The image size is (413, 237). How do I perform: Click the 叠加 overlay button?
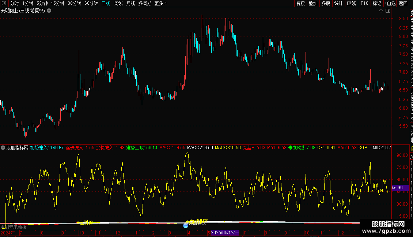[313, 3]
